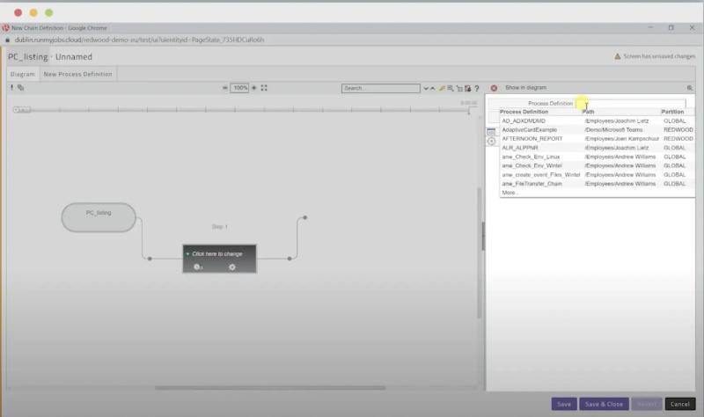The height and width of the screenshot is (417, 704).
Task: Click the zoom in plus icon
Action: (x=254, y=88)
